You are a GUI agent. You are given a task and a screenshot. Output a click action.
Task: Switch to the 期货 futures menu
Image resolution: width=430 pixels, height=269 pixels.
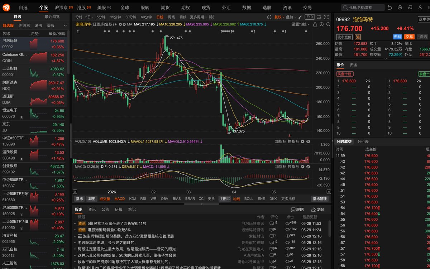(x=165, y=7)
